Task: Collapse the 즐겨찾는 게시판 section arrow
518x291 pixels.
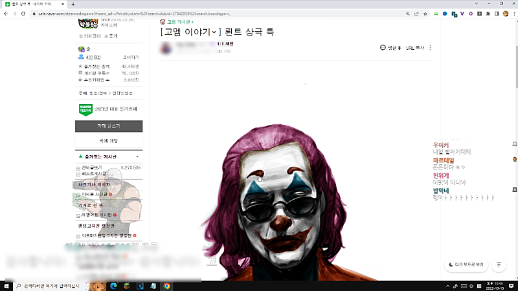Action: click(x=137, y=156)
